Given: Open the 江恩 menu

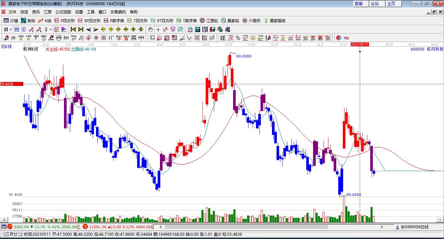Looking at the screenshot, I should (48, 12).
